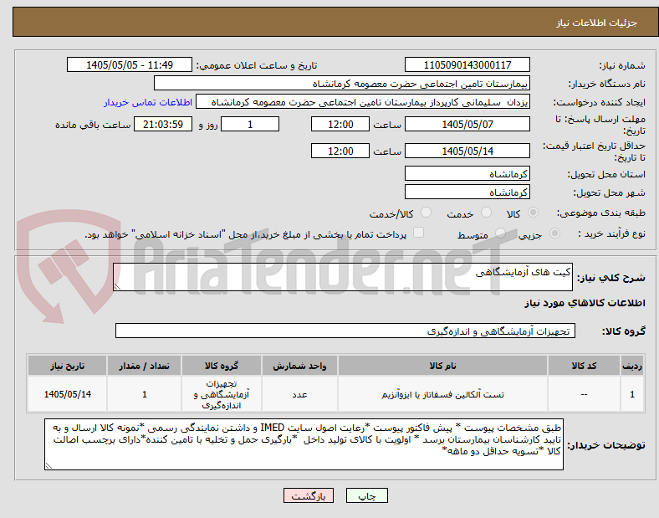Click the بازگشت back button
Screen dimensions: 659x518
[x=309, y=495]
